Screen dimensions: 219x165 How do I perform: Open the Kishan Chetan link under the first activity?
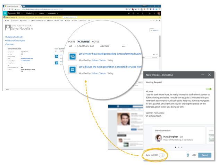point(99,60)
